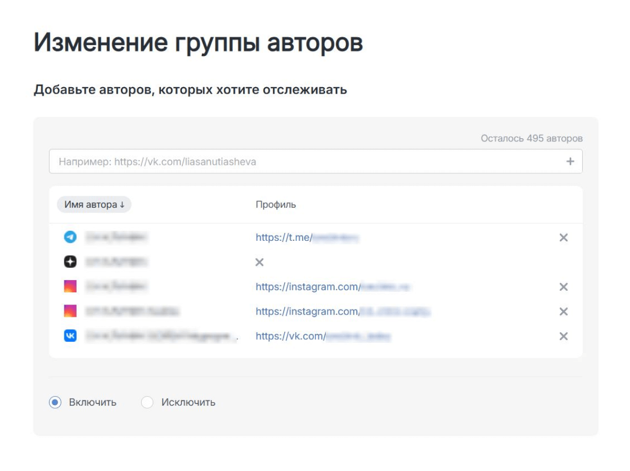Remove the Telegram author row

click(563, 238)
